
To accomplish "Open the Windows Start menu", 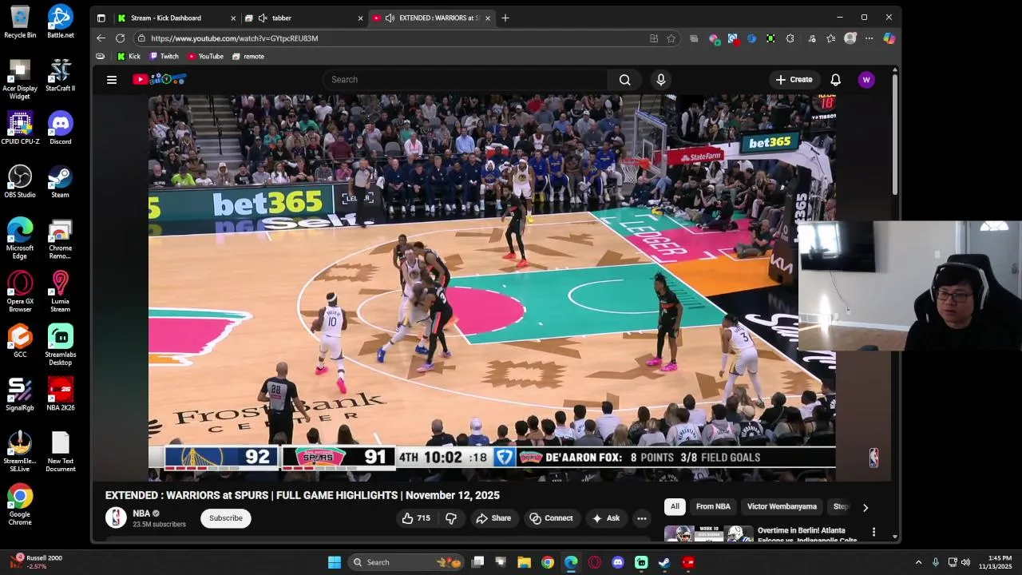I will coord(335,562).
